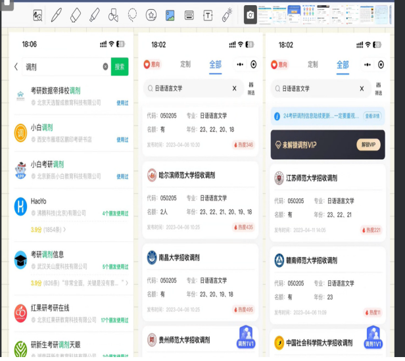
Task: Select the eraser tool
Action: click(x=75, y=14)
